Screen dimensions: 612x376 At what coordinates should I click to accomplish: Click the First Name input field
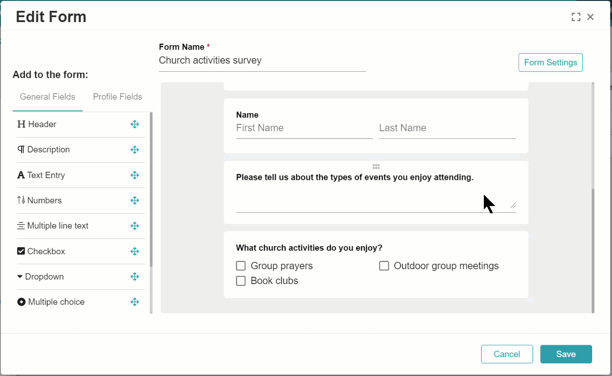[304, 128]
